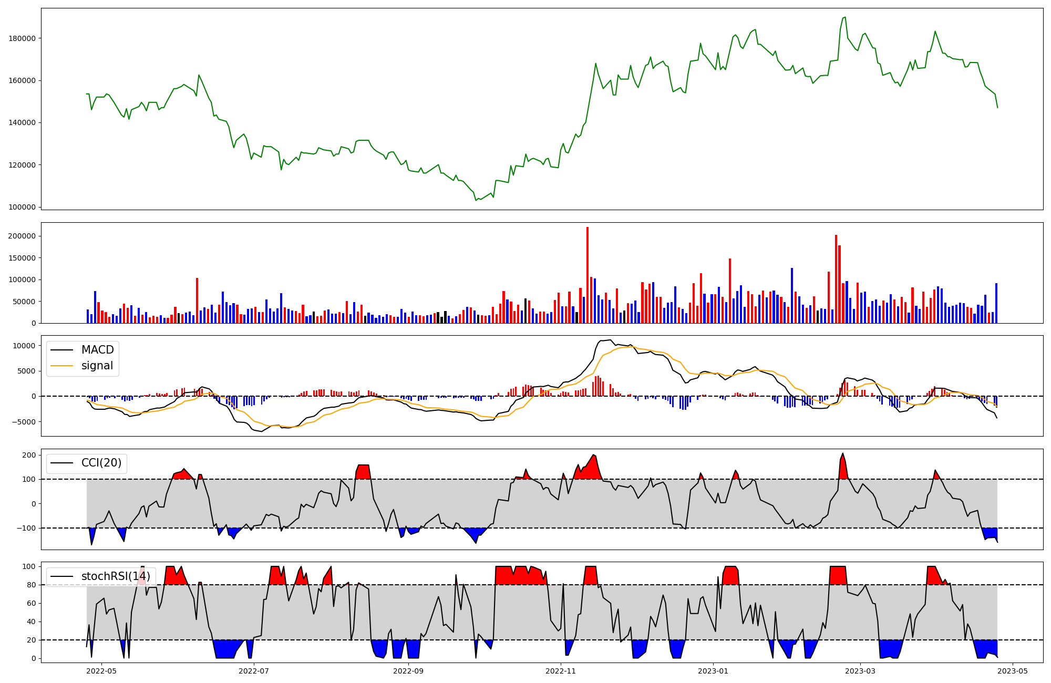Select the black MACD line sample in legend
The width and height of the screenshot is (1051, 683).
62,350
